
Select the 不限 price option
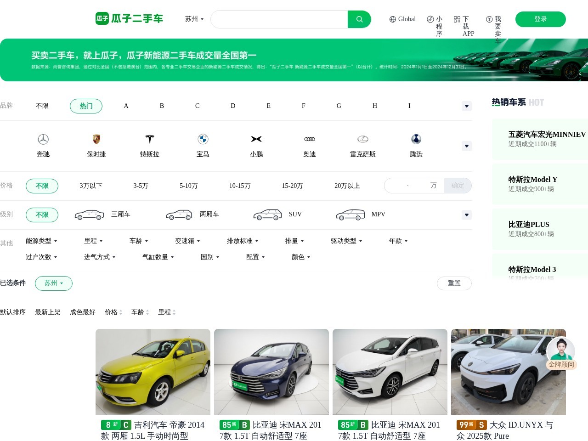coord(42,186)
